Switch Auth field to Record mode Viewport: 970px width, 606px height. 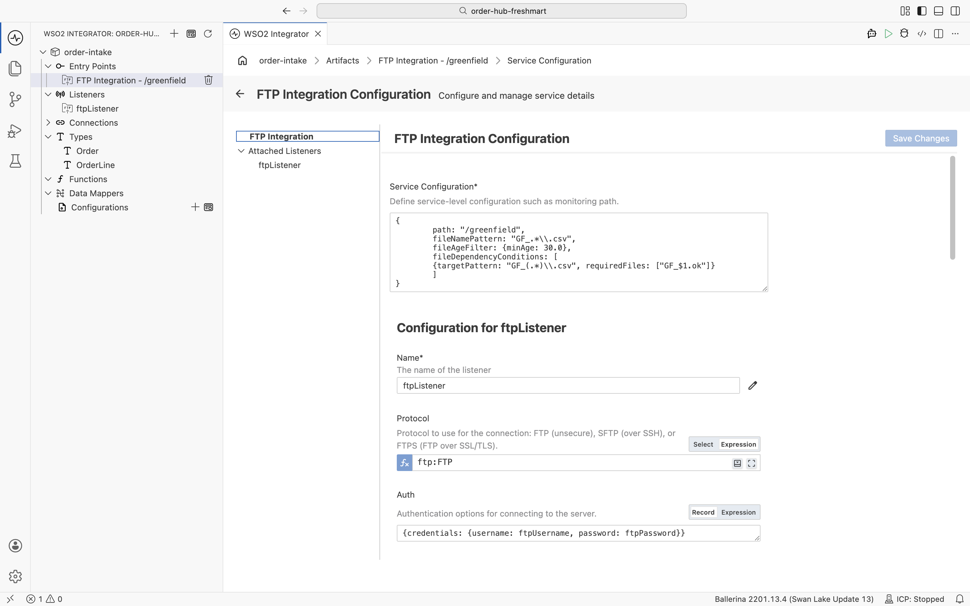point(703,512)
